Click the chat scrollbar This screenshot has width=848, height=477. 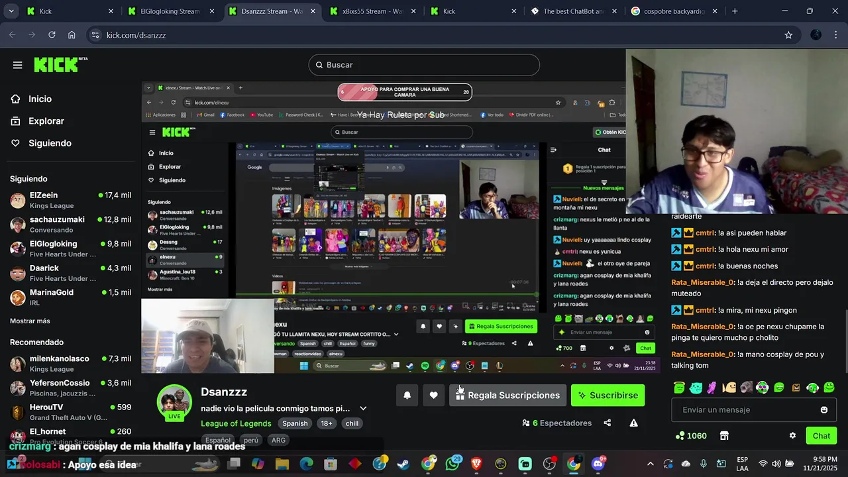(x=845, y=342)
